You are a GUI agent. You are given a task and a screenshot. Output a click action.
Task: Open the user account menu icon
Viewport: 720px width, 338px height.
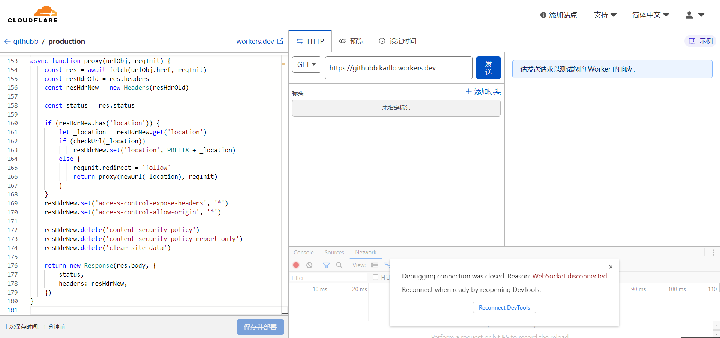(x=695, y=15)
